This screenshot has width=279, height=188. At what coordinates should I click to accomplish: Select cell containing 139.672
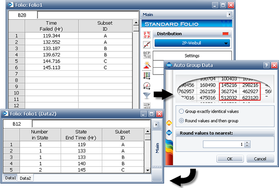52,55
